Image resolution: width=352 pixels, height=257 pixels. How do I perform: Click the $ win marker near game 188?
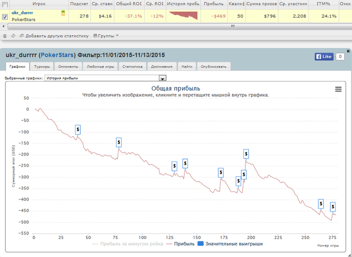[x=238, y=181]
